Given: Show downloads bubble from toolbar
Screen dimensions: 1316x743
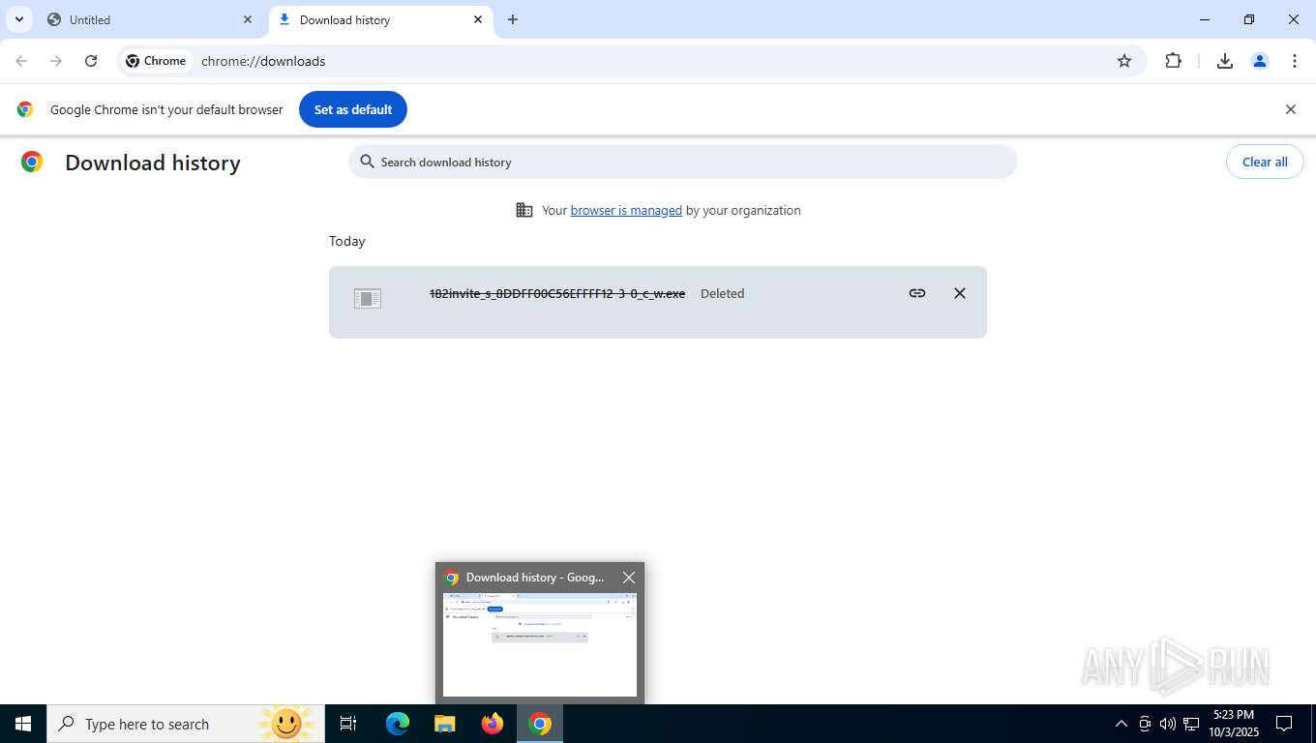Looking at the screenshot, I should (x=1225, y=61).
